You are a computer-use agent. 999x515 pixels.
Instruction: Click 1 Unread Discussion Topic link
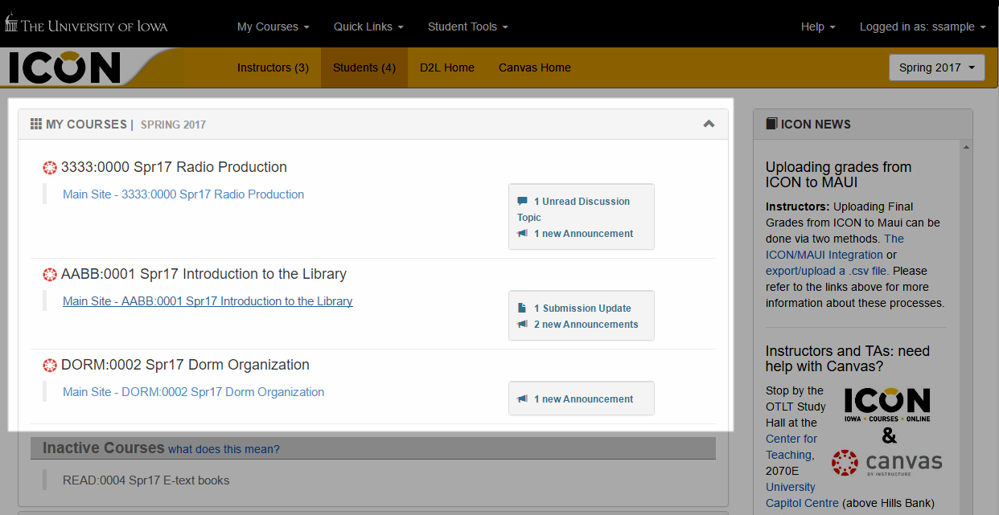tap(573, 209)
